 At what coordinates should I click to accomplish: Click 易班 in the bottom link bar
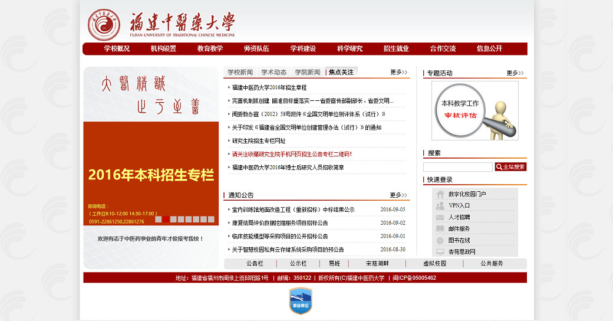click(x=334, y=263)
